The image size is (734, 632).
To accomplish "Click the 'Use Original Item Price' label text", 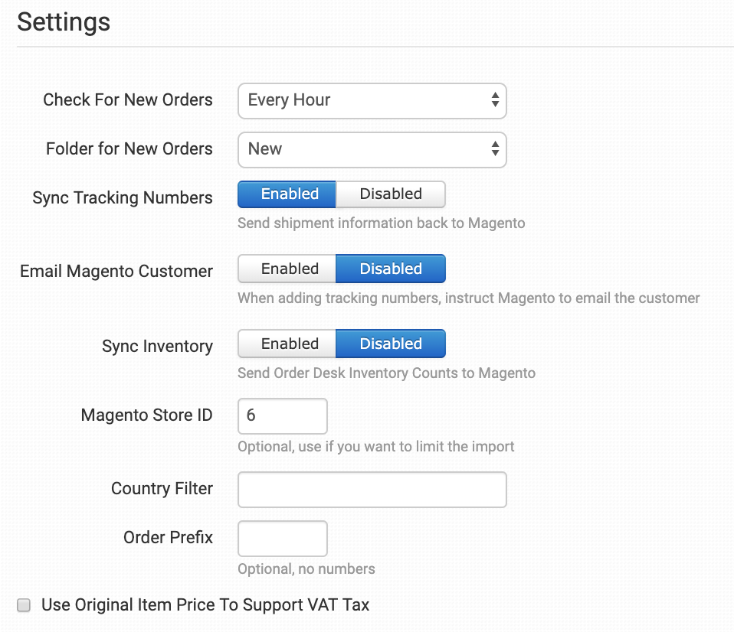I will click(x=205, y=605).
